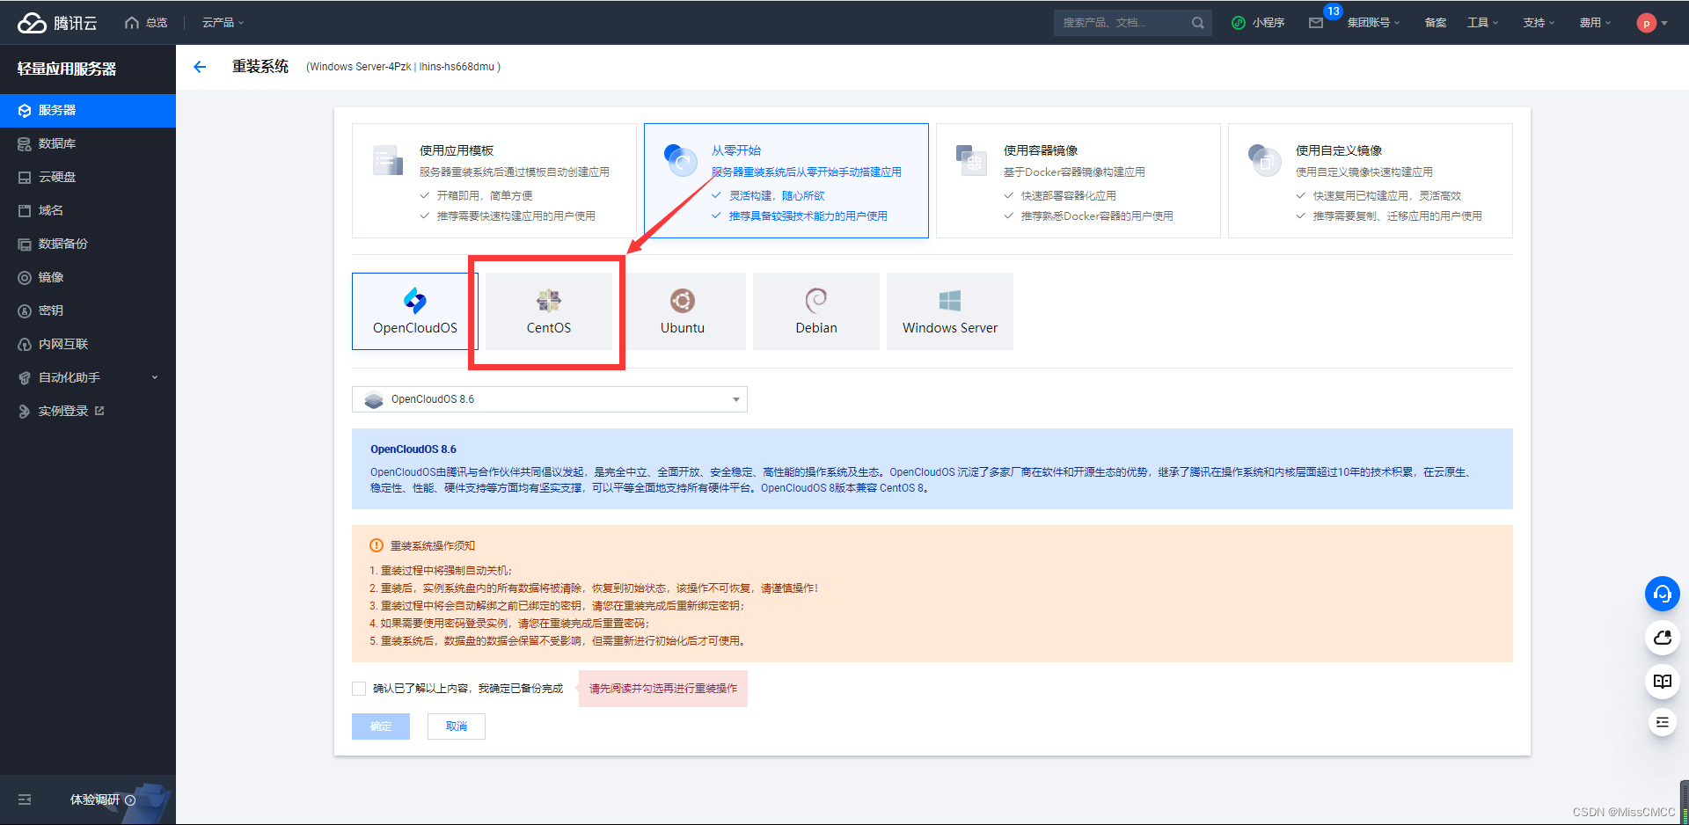This screenshot has width=1689, height=825.
Task: Open the 云硬盘 sidebar item
Action: (88, 178)
